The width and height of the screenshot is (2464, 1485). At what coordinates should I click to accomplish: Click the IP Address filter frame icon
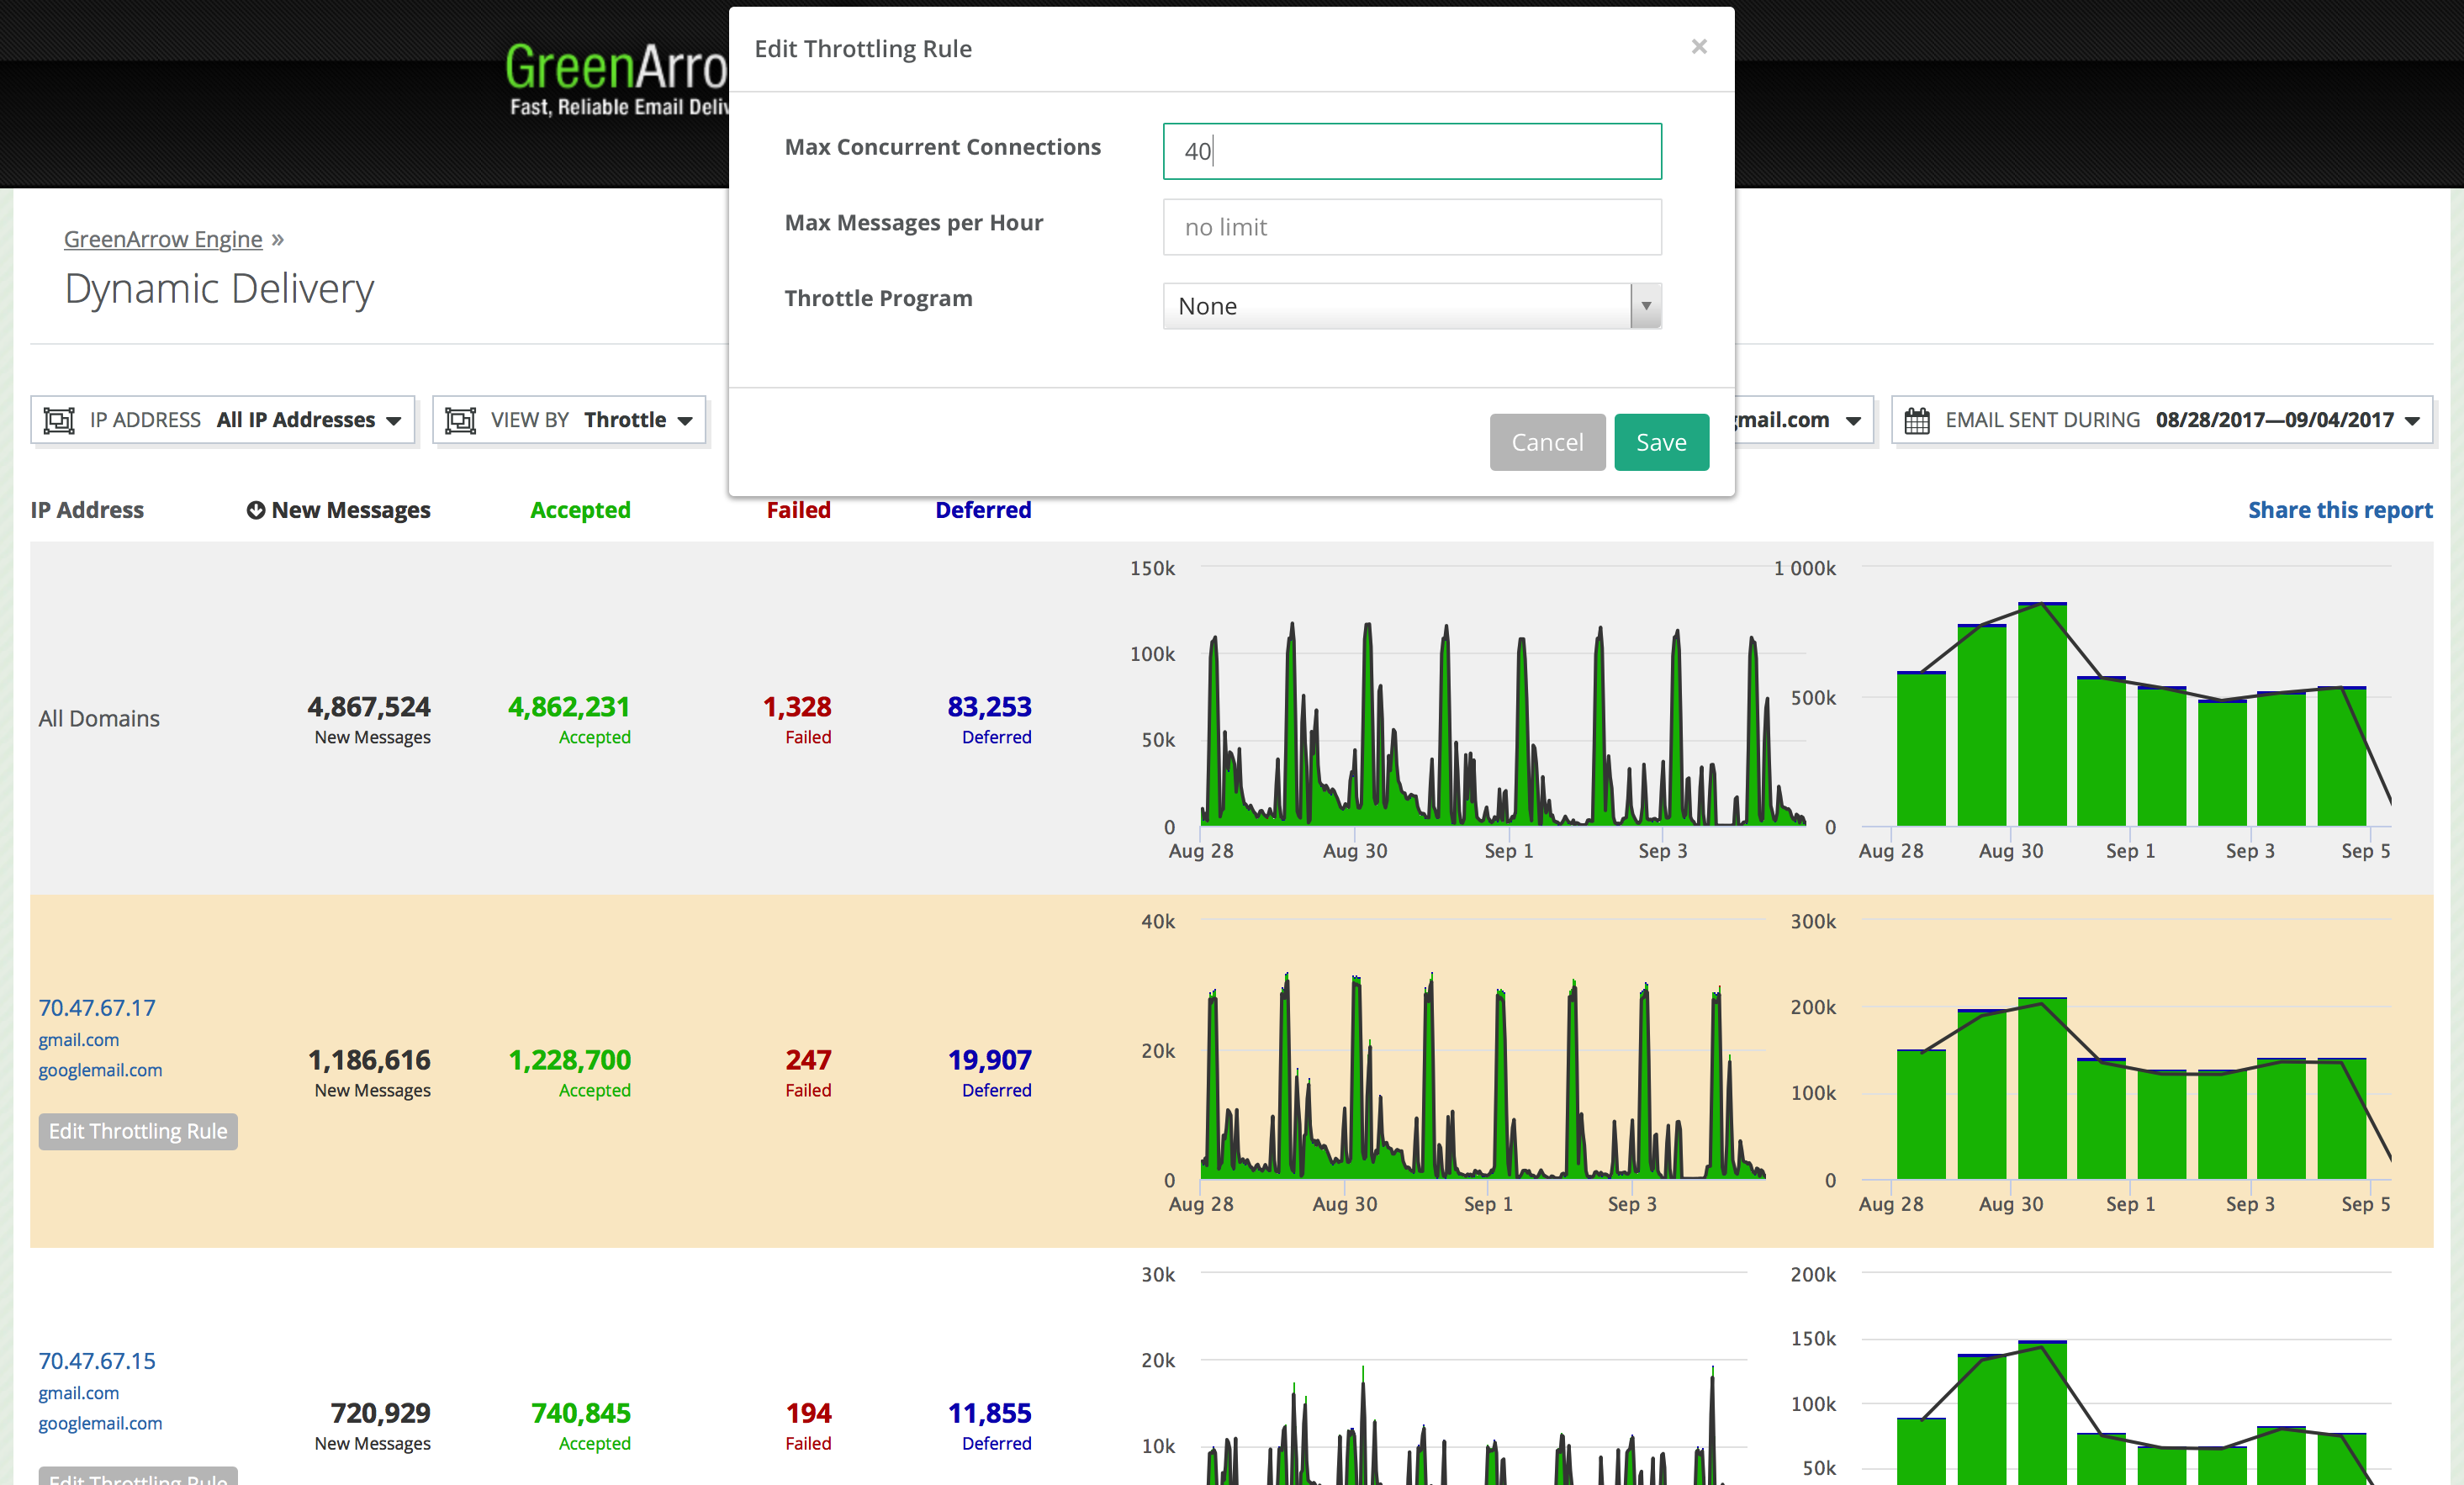coord(59,420)
